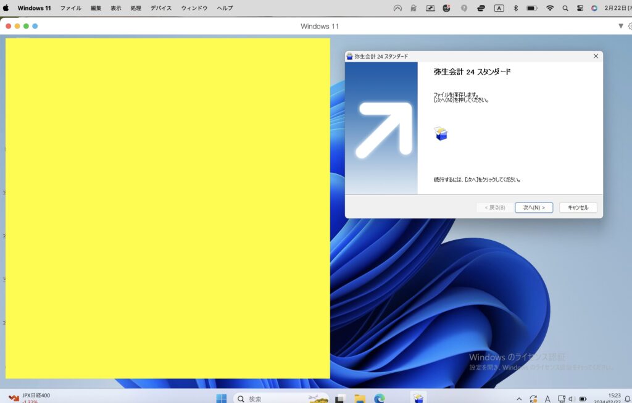Activate the Siri icon in the menu bar
The height and width of the screenshot is (403, 632).
(x=594, y=8)
